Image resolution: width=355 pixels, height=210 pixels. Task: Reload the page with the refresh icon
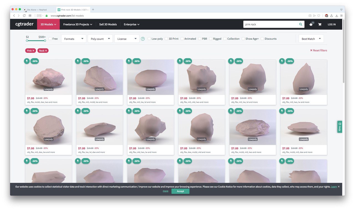point(24,16)
